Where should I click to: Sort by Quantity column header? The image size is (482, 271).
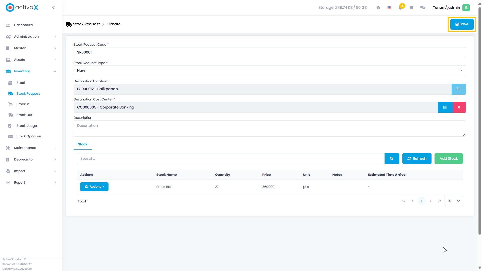pos(222,175)
